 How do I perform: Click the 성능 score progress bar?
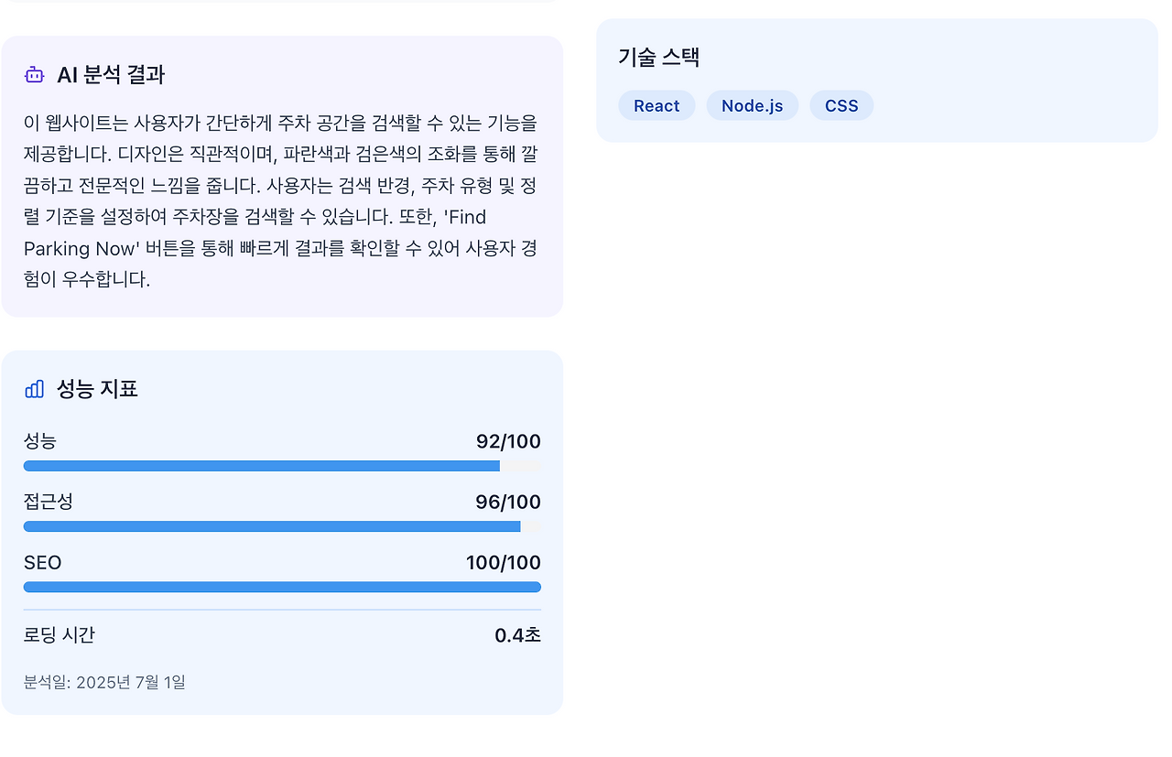[282, 466]
